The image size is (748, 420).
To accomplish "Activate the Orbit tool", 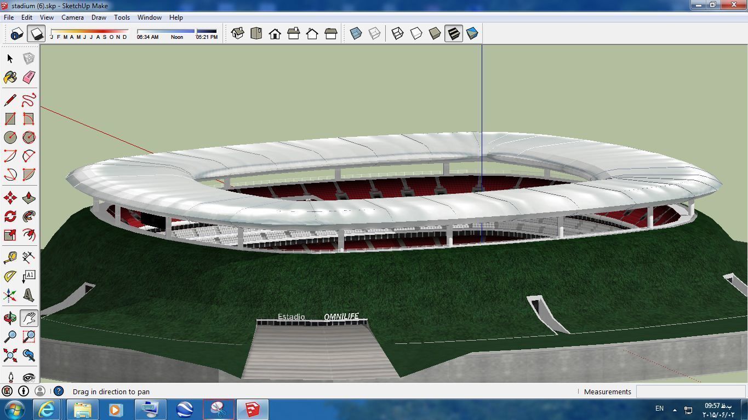I will click(x=10, y=318).
